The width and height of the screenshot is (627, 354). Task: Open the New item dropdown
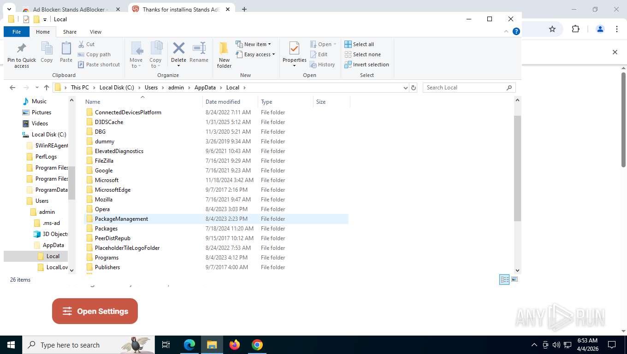pyautogui.click(x=253, y=44)
